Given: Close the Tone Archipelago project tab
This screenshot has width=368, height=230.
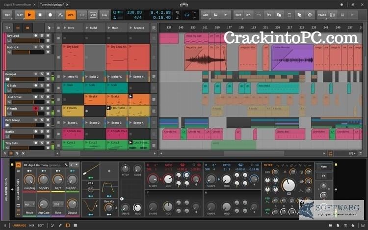Looking at the screenshot, I should pos(67,4).
